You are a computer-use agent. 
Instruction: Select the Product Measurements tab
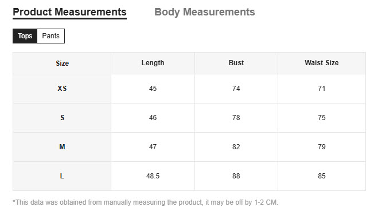pyautogui.click(x=69, y=12)
